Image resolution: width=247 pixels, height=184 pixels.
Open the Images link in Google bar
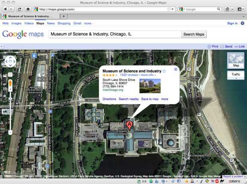(16, 24)
